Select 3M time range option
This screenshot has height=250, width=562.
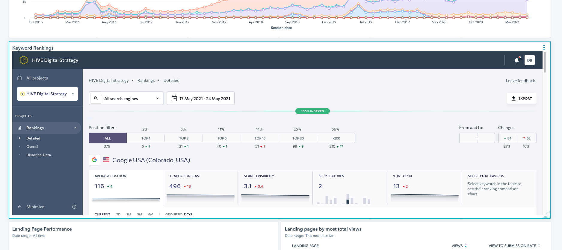pyautogui.click(x=140, y=214)
